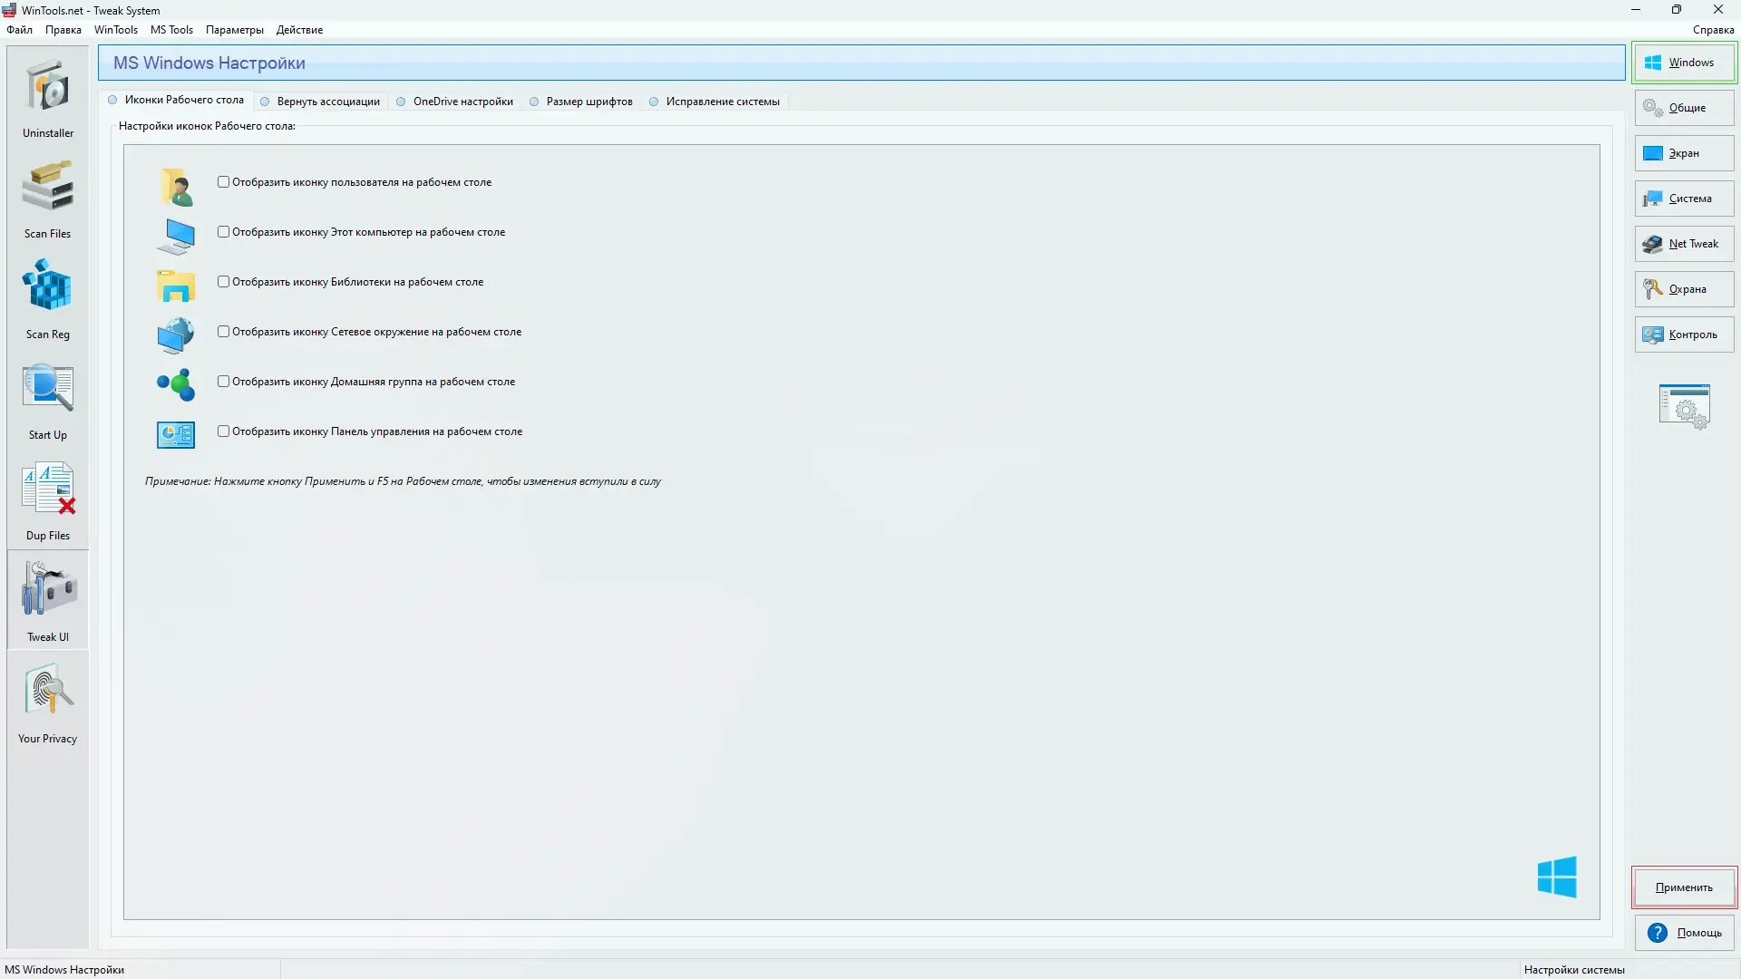Enable user icon on desktop checkbox
1741x979 pixels.
tap(223, 182)
